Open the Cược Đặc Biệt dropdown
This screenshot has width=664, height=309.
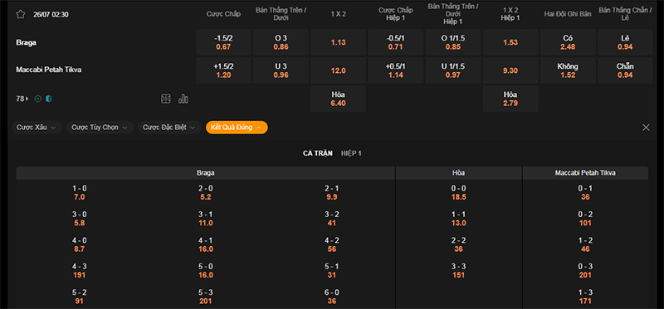169,128
